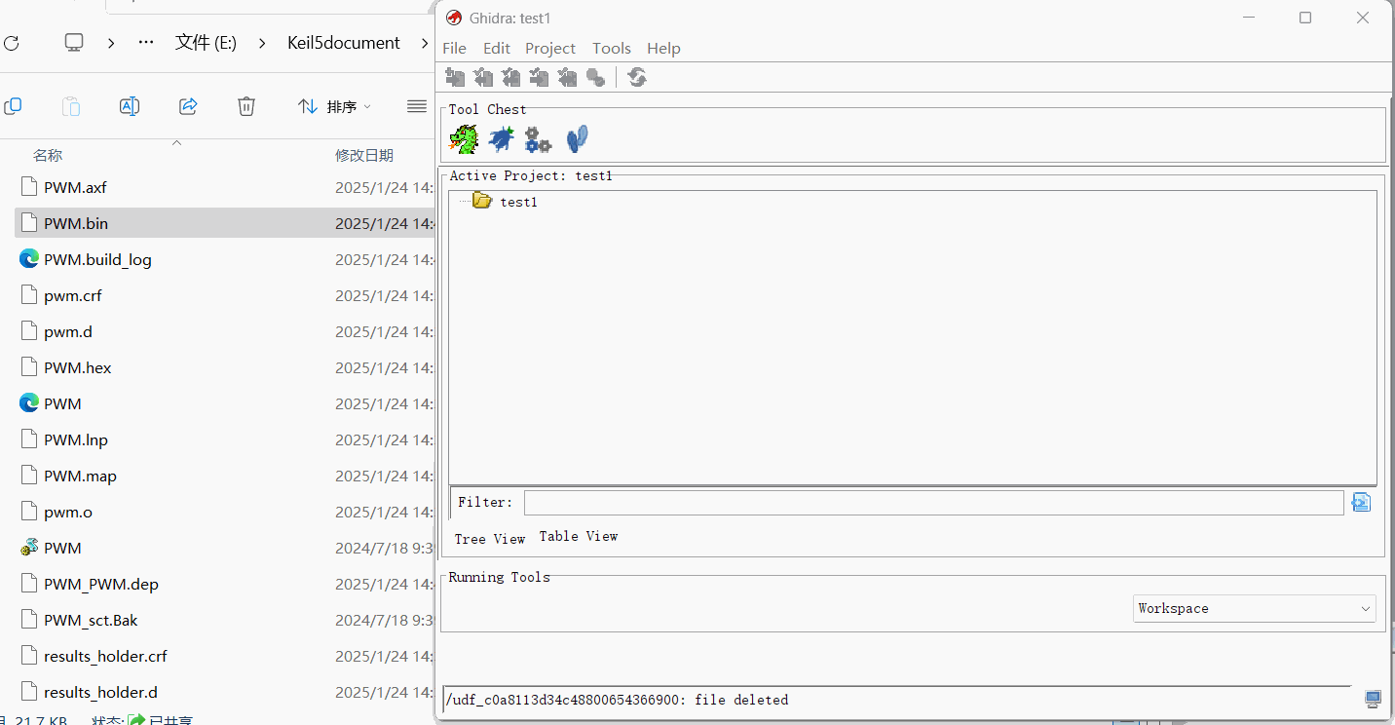Viewport: 1395px width, 725px height.
Task: Launch the Debugger tool in Tool Chest
Action: coord(501,139)
